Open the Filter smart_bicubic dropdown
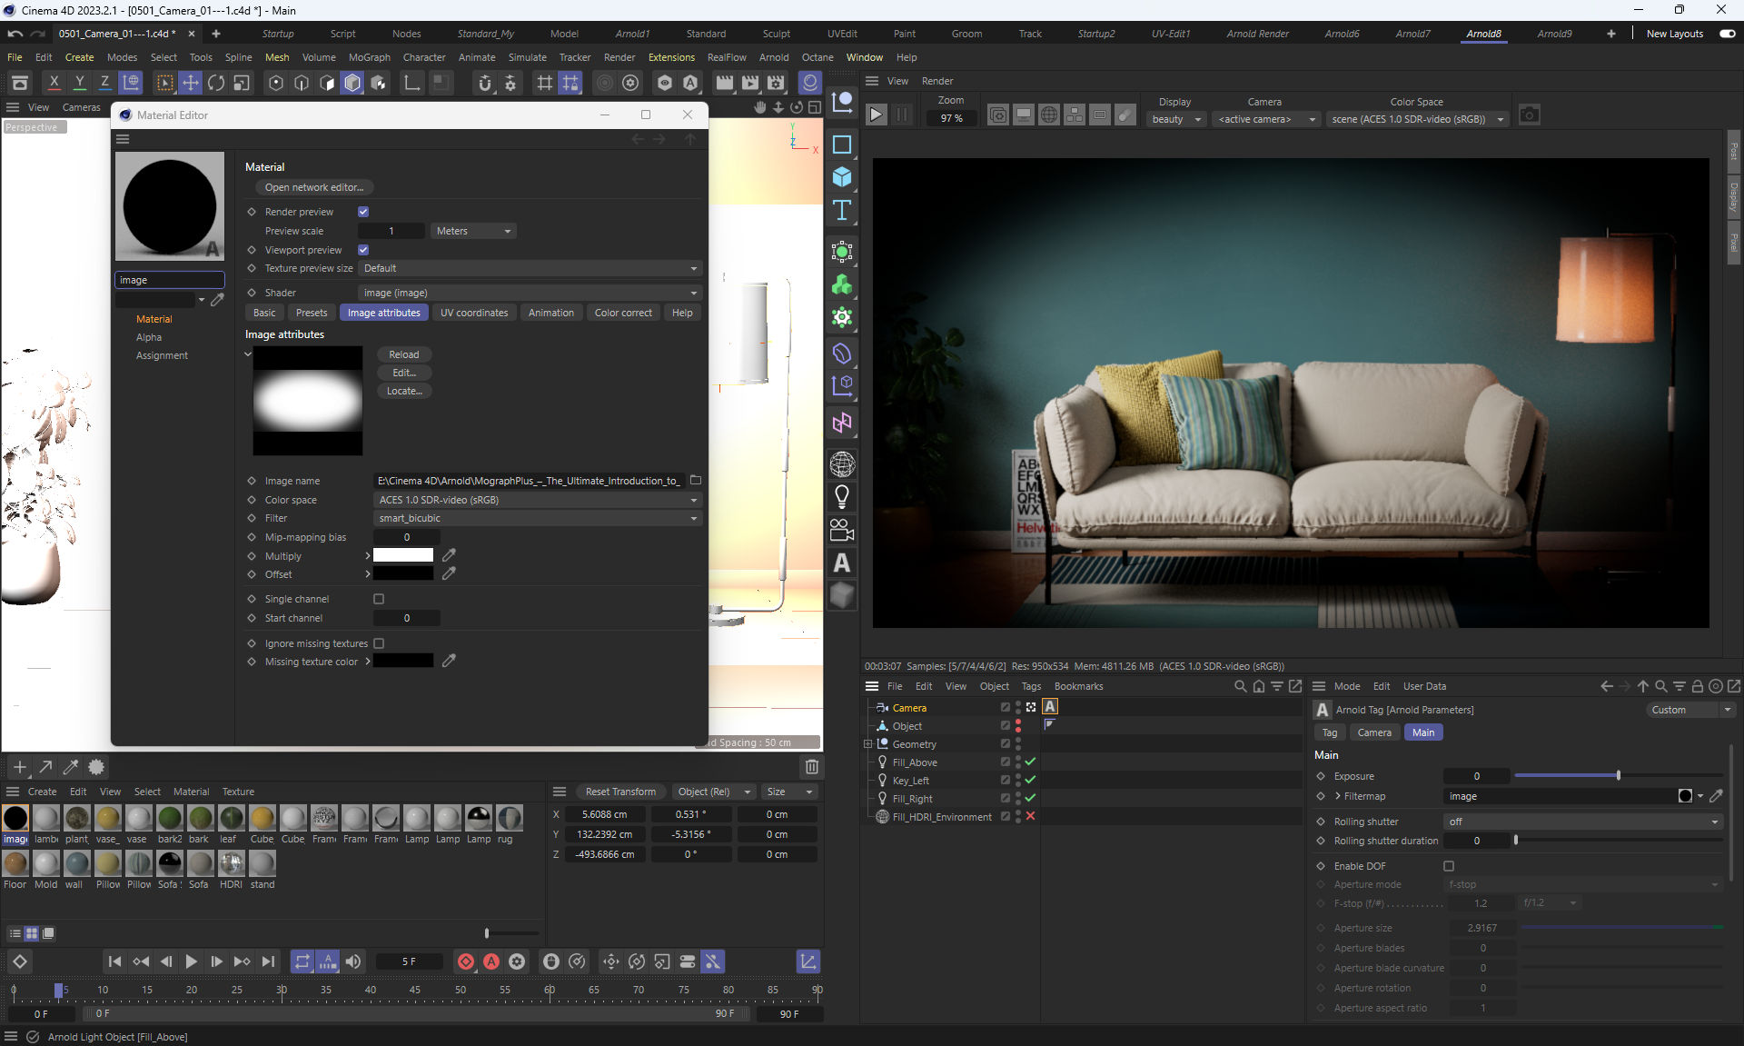This screenshot has height=1046, width=1744. coord(538,518)
